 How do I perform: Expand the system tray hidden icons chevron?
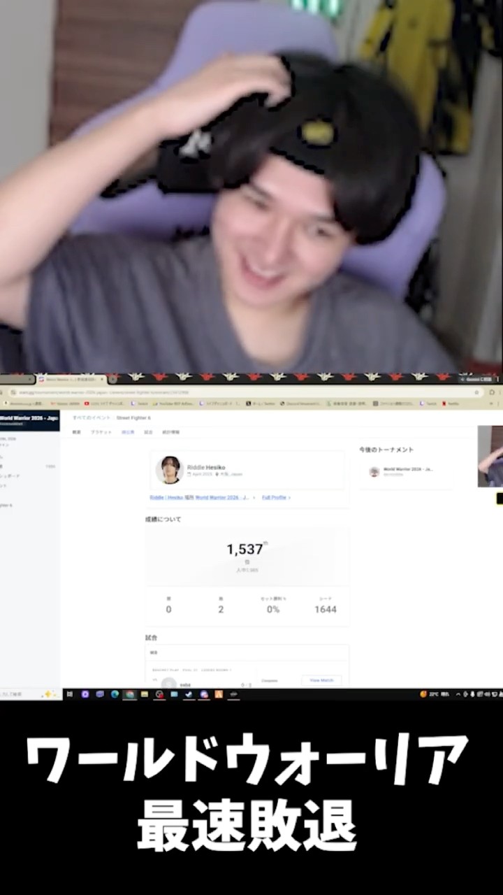pyautogui.click(x=458, y=694)
